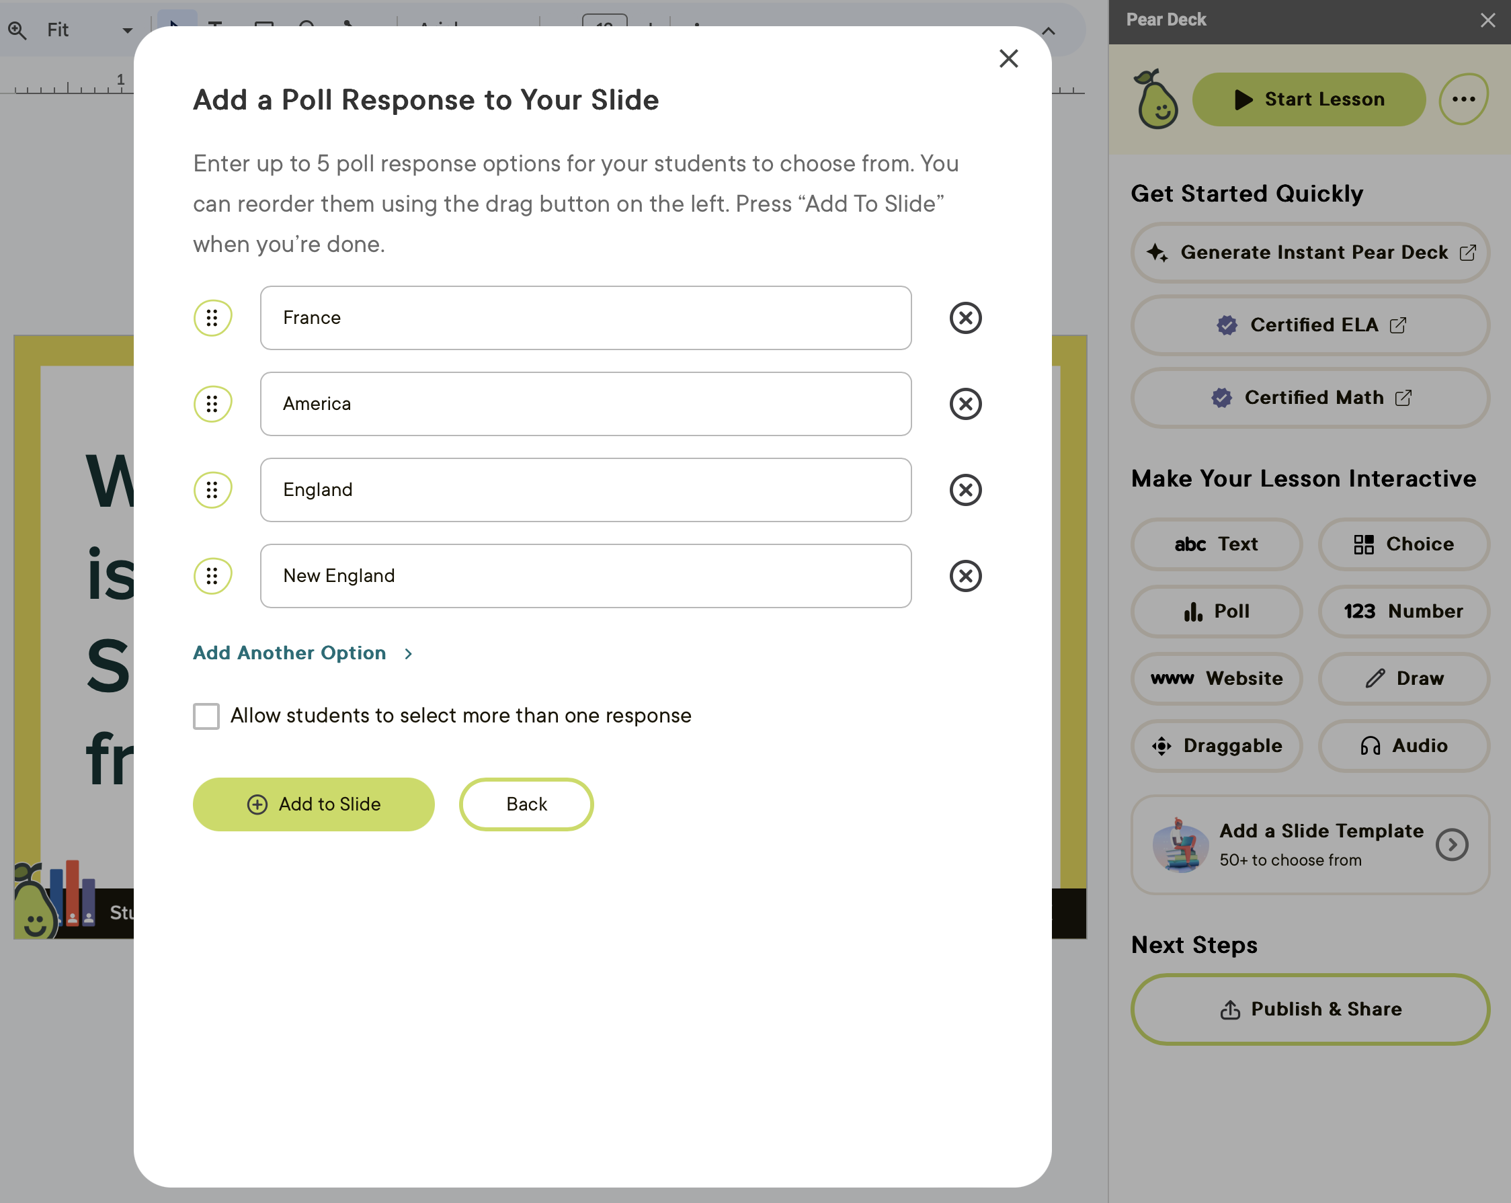Viewport: 1511px width, 1203px height.
Task: Click inside the New England text field
Action: point(585,576)
